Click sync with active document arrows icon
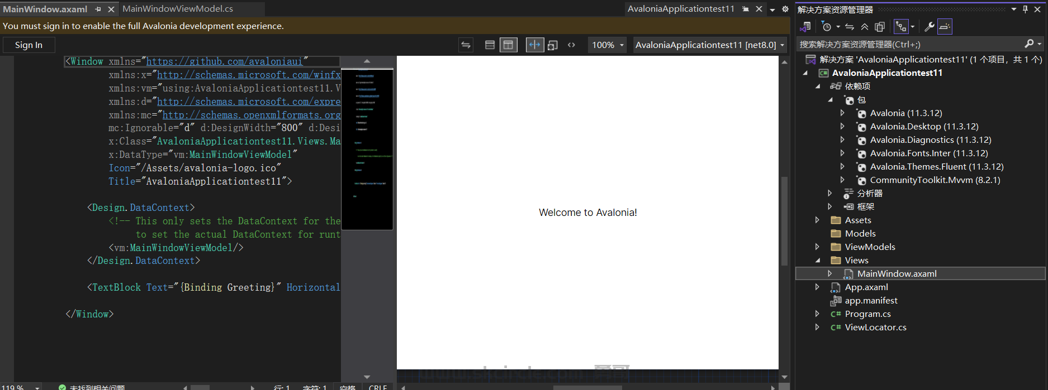 pos(850,27)
